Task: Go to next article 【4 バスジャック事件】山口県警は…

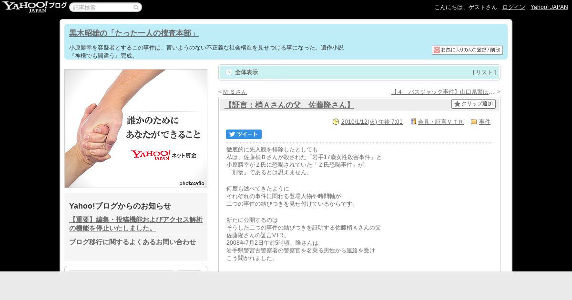Action: coord(443,92)
